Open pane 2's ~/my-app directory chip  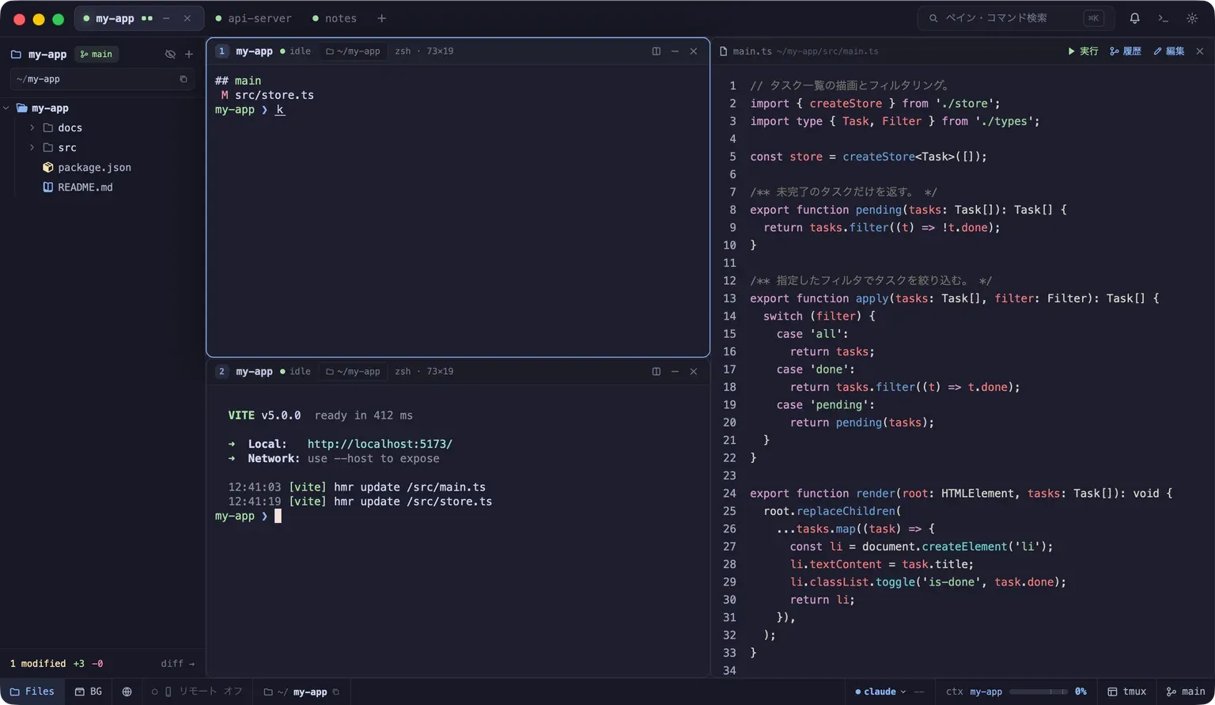(x=353, y=372)
